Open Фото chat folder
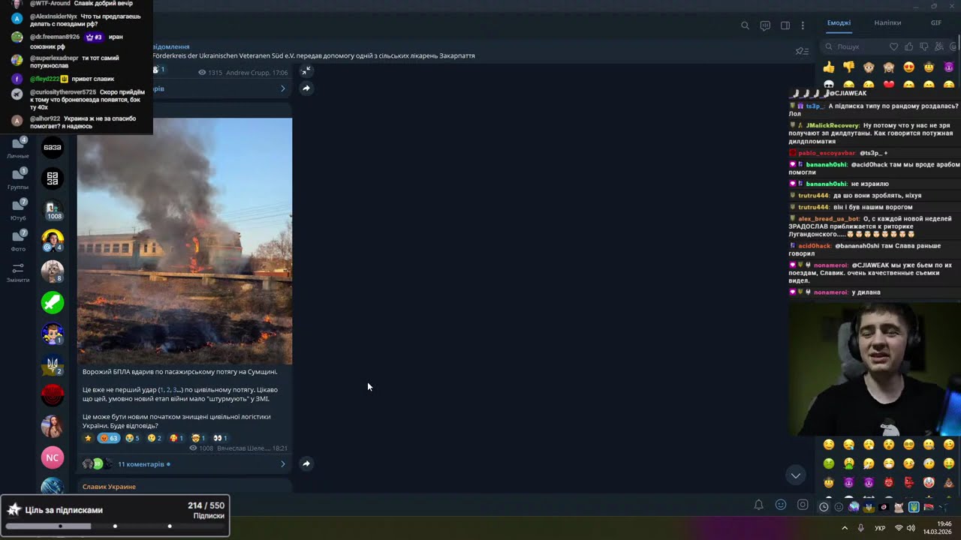 (18, 241)
